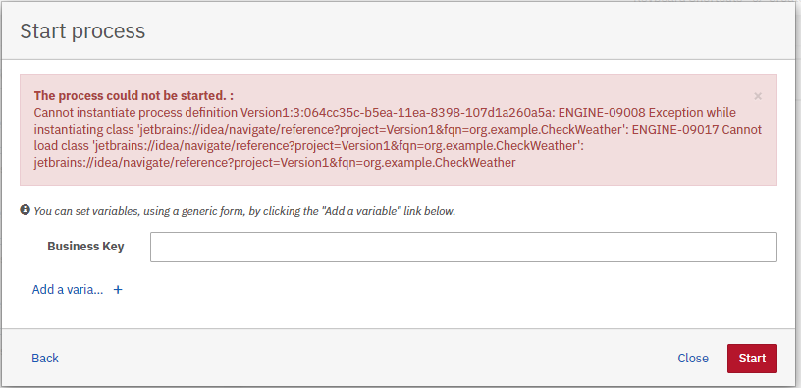
Task: Go back using the Back link
Action: [45, 358]
